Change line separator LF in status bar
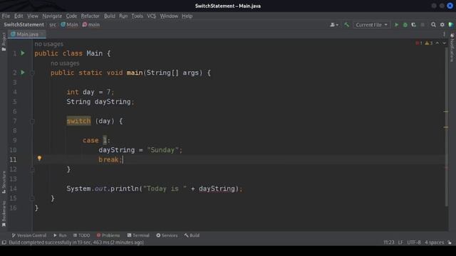456x256 pixels. tap(400, 242)
